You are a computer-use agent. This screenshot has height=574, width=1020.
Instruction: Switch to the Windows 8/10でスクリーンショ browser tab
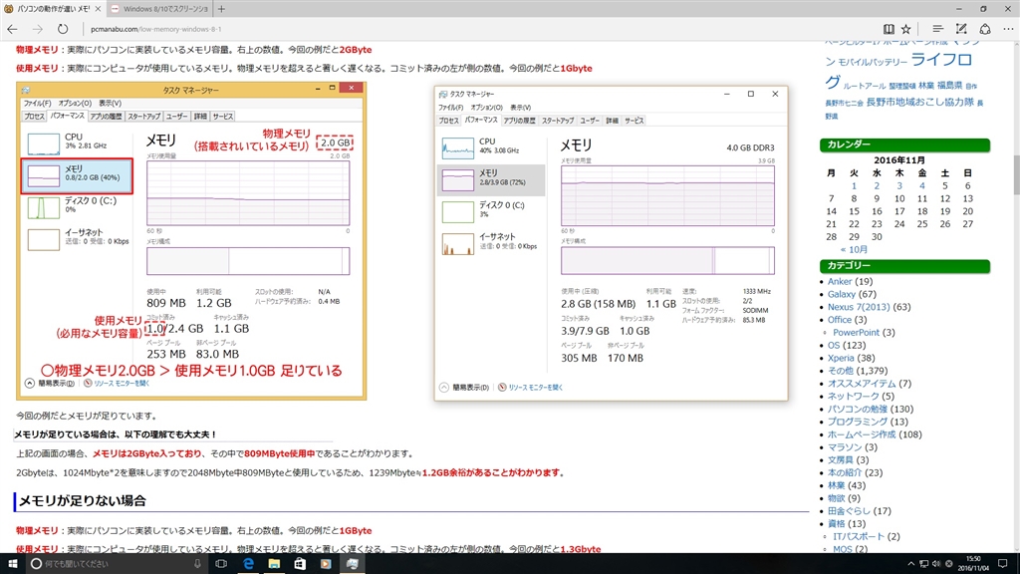tap(159, 9)
